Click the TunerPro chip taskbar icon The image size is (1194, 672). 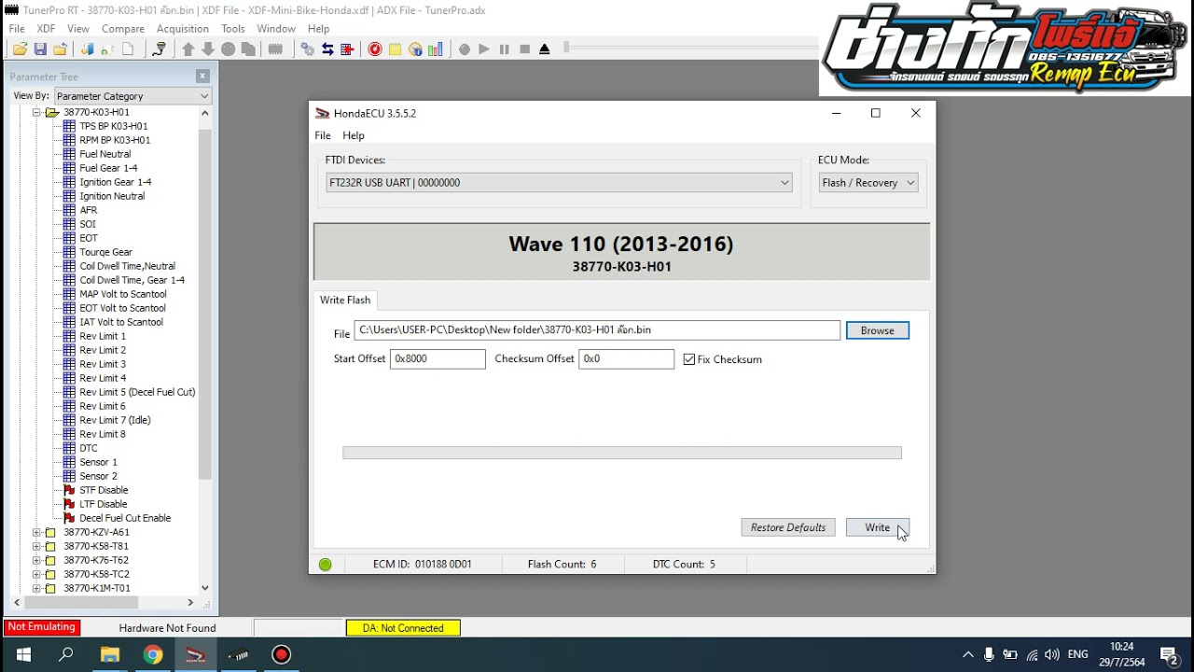239,654
